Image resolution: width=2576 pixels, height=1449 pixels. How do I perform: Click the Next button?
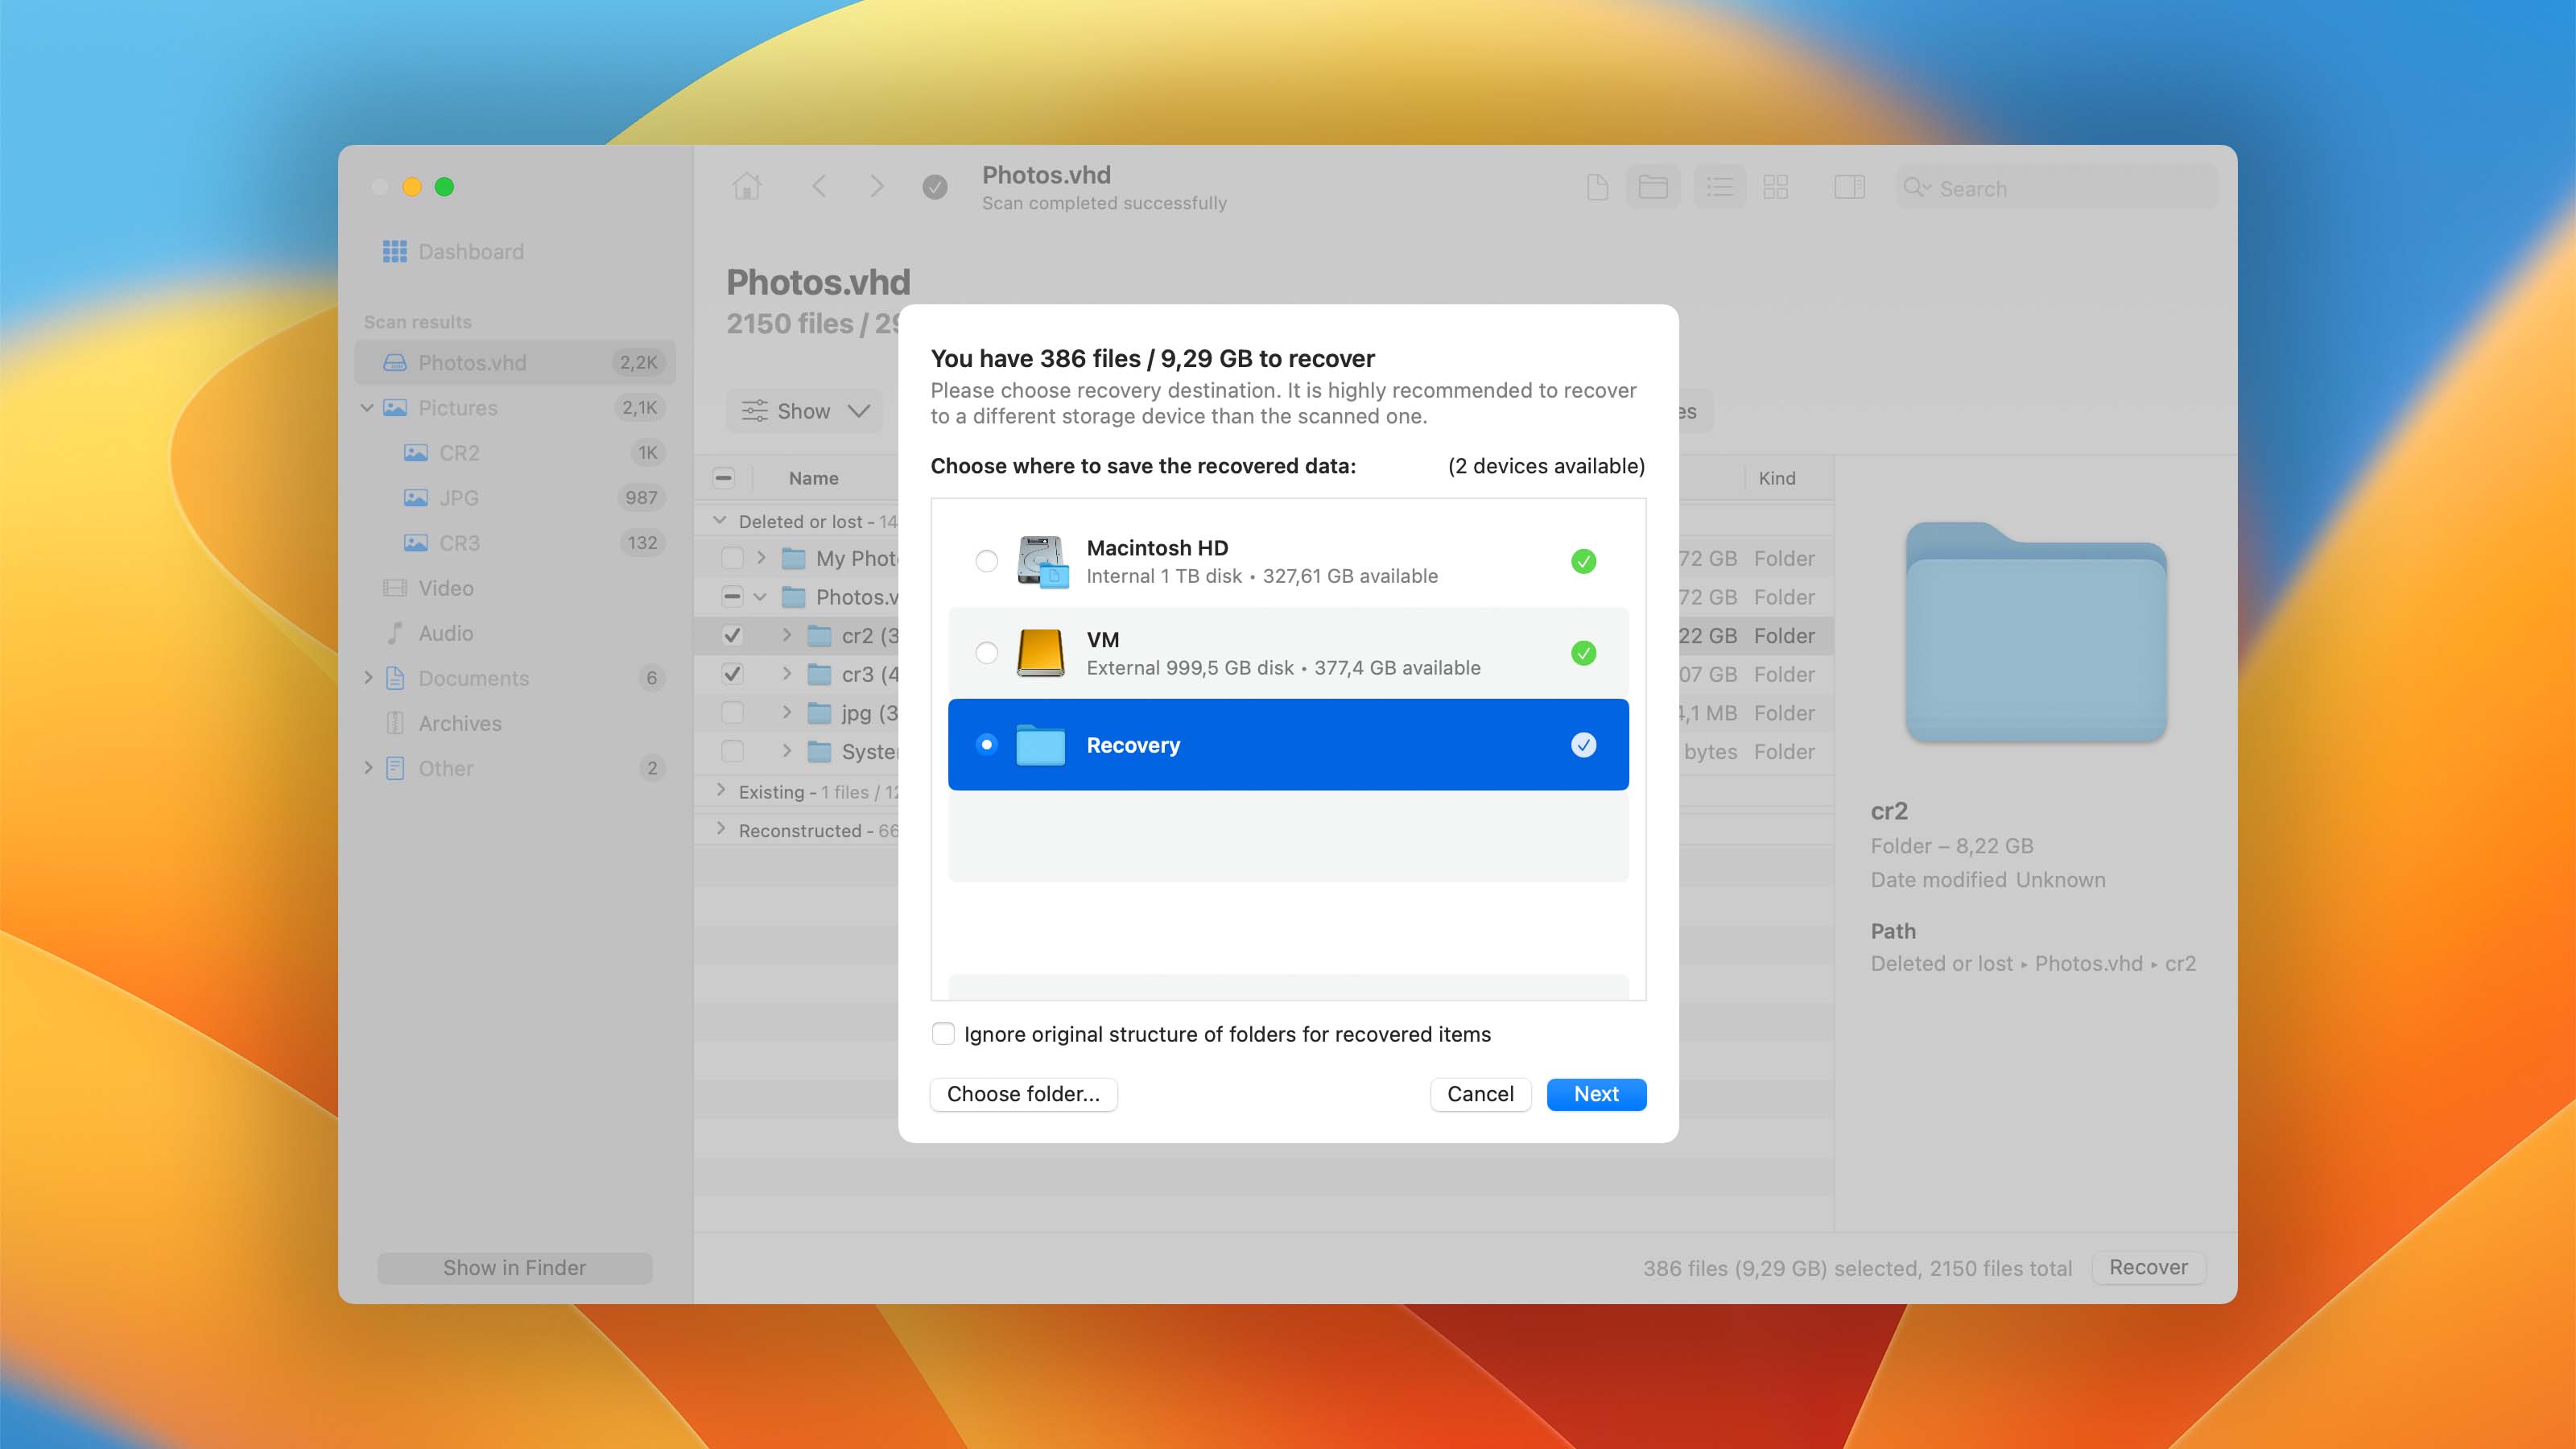[x=1595, y=1094]
